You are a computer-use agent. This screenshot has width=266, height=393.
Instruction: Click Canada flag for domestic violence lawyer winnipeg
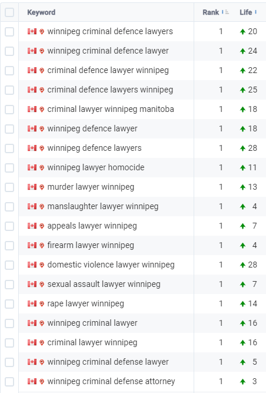[x=32, y=265]
